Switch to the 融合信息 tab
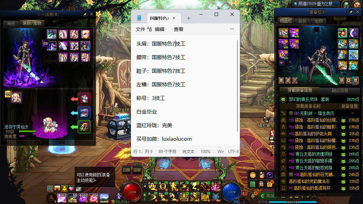This screenshot has width=363, height=204. [x=340, y=90]
